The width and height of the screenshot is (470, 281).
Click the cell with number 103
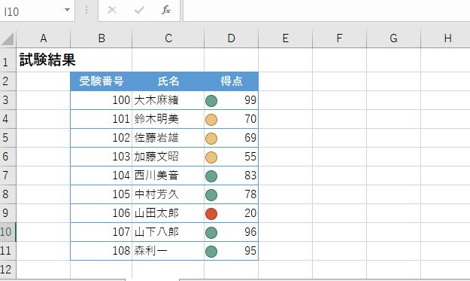(x=102, y=157)
